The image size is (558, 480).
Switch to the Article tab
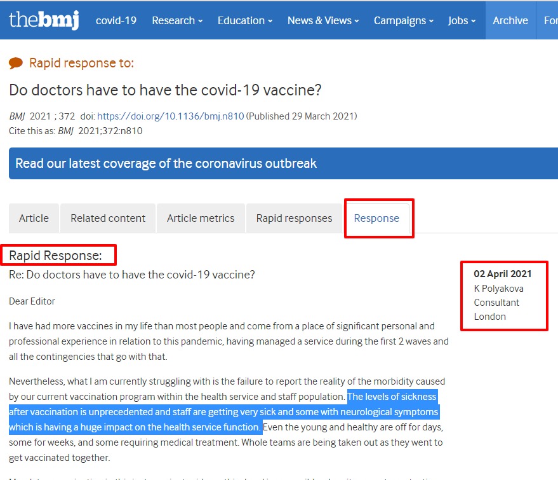34,218
